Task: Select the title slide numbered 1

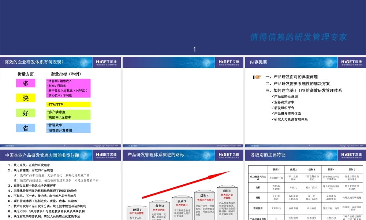Action: click(183, 27)
